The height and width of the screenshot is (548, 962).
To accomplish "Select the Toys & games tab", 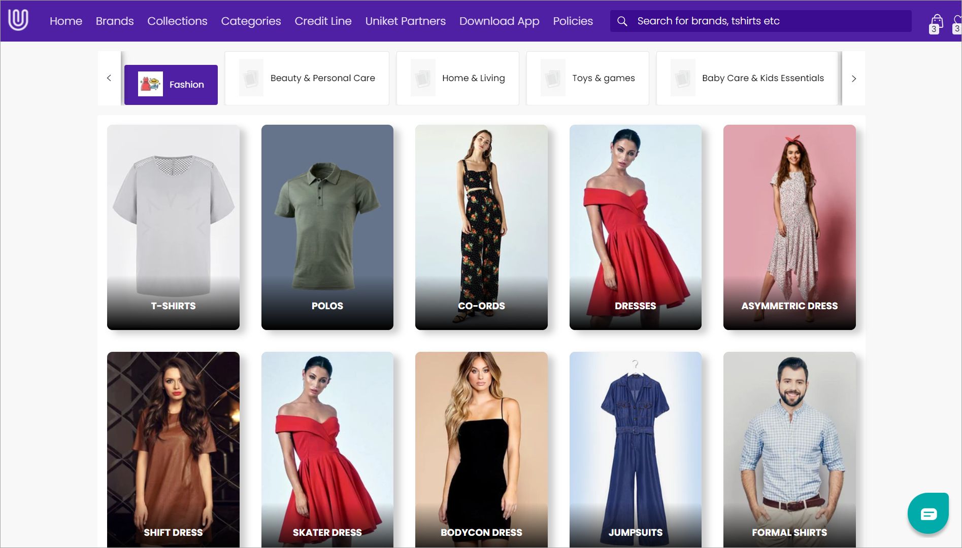I will tap(588, 78).
